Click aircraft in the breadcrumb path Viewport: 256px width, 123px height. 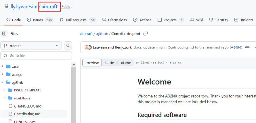click(86, 34)
